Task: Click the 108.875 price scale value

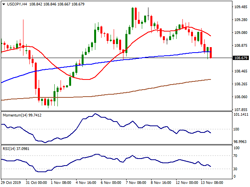Action: [241, 46]
